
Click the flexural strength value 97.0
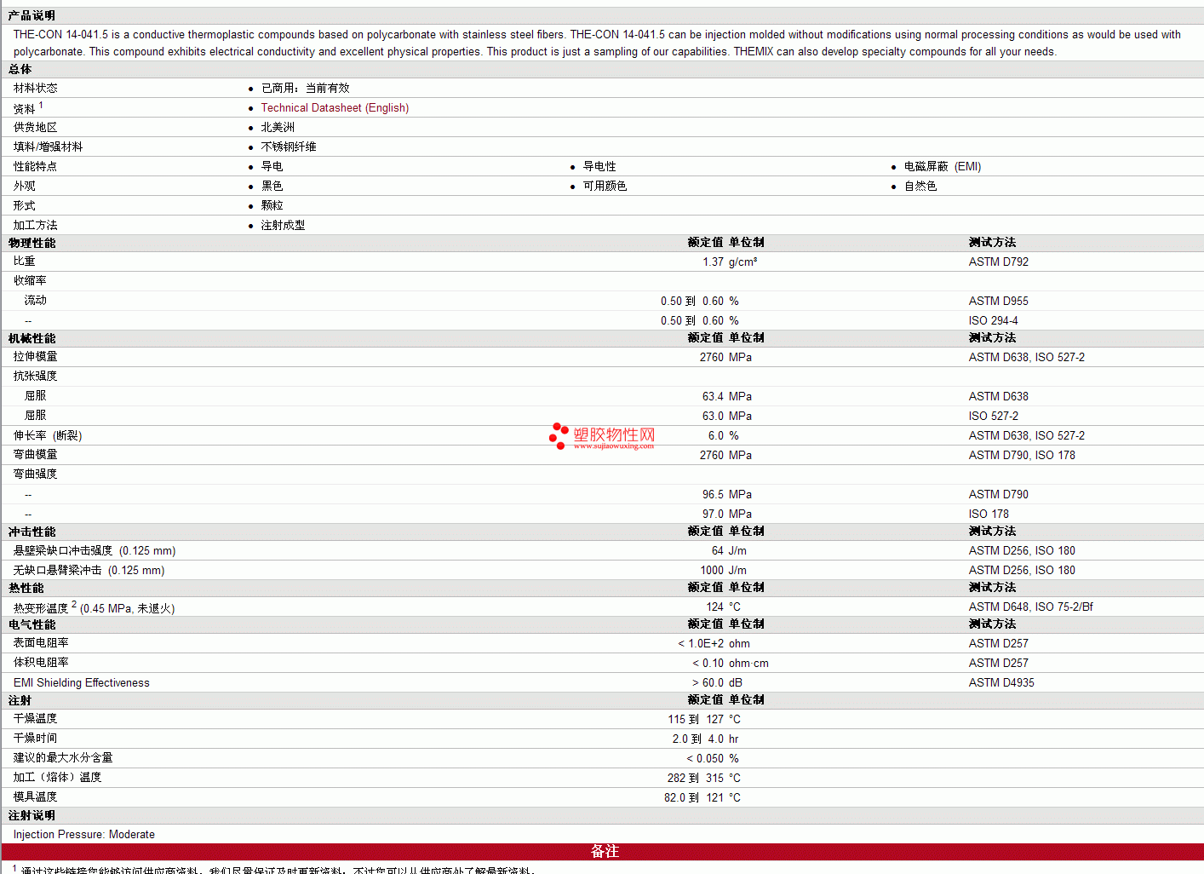point(713,515)
